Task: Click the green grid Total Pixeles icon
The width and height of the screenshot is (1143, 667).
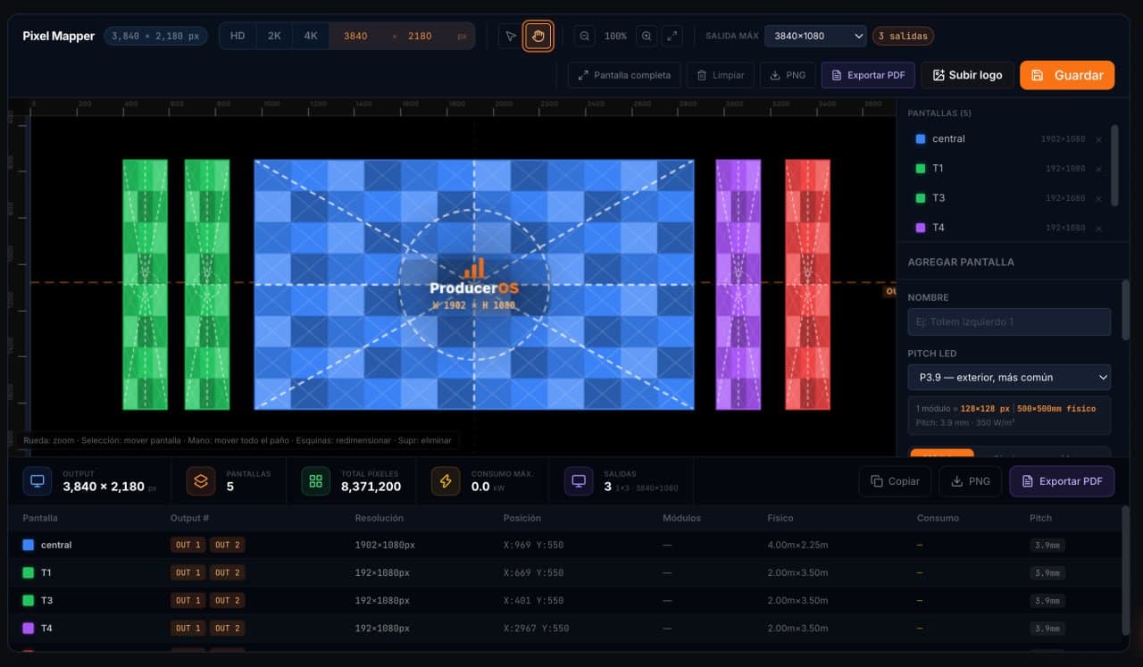Action: 315,481
